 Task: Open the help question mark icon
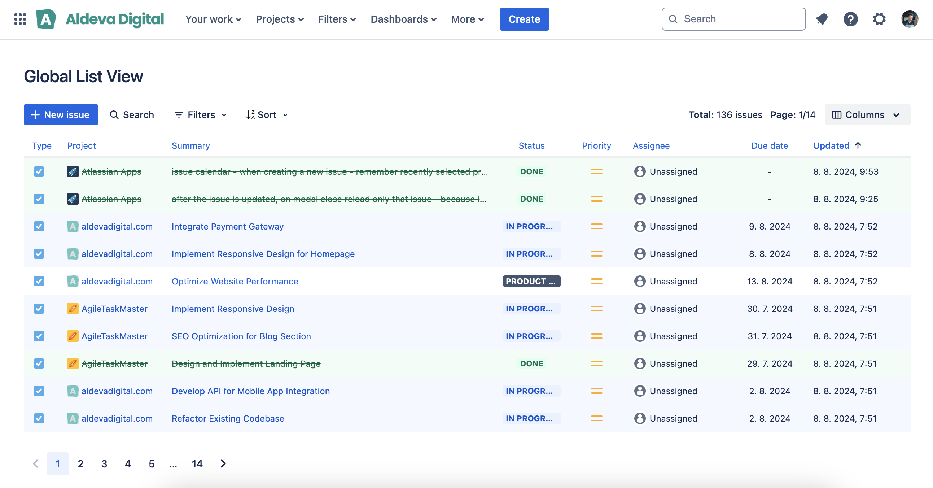(850, 19)
